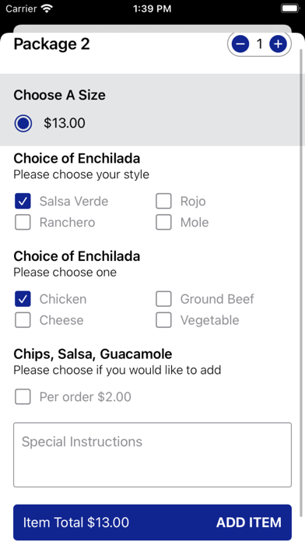305x542 pixels.
Task: Tap the Item Total $13.00 label
Action: [x=76, y=523]
